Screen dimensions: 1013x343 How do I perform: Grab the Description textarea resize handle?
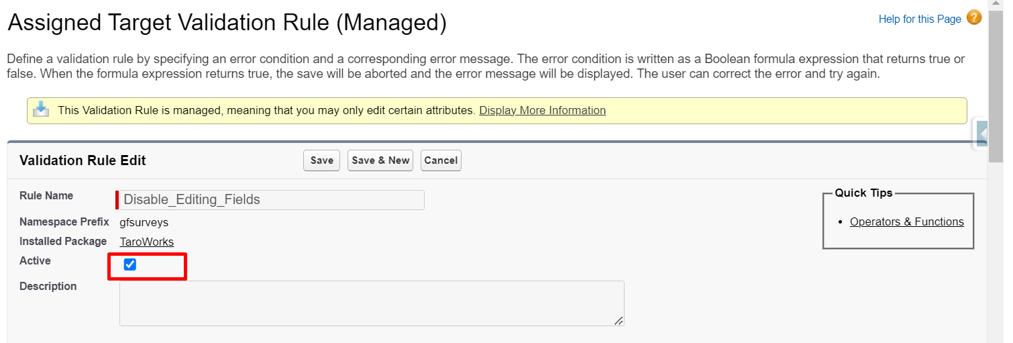(619, 321)
